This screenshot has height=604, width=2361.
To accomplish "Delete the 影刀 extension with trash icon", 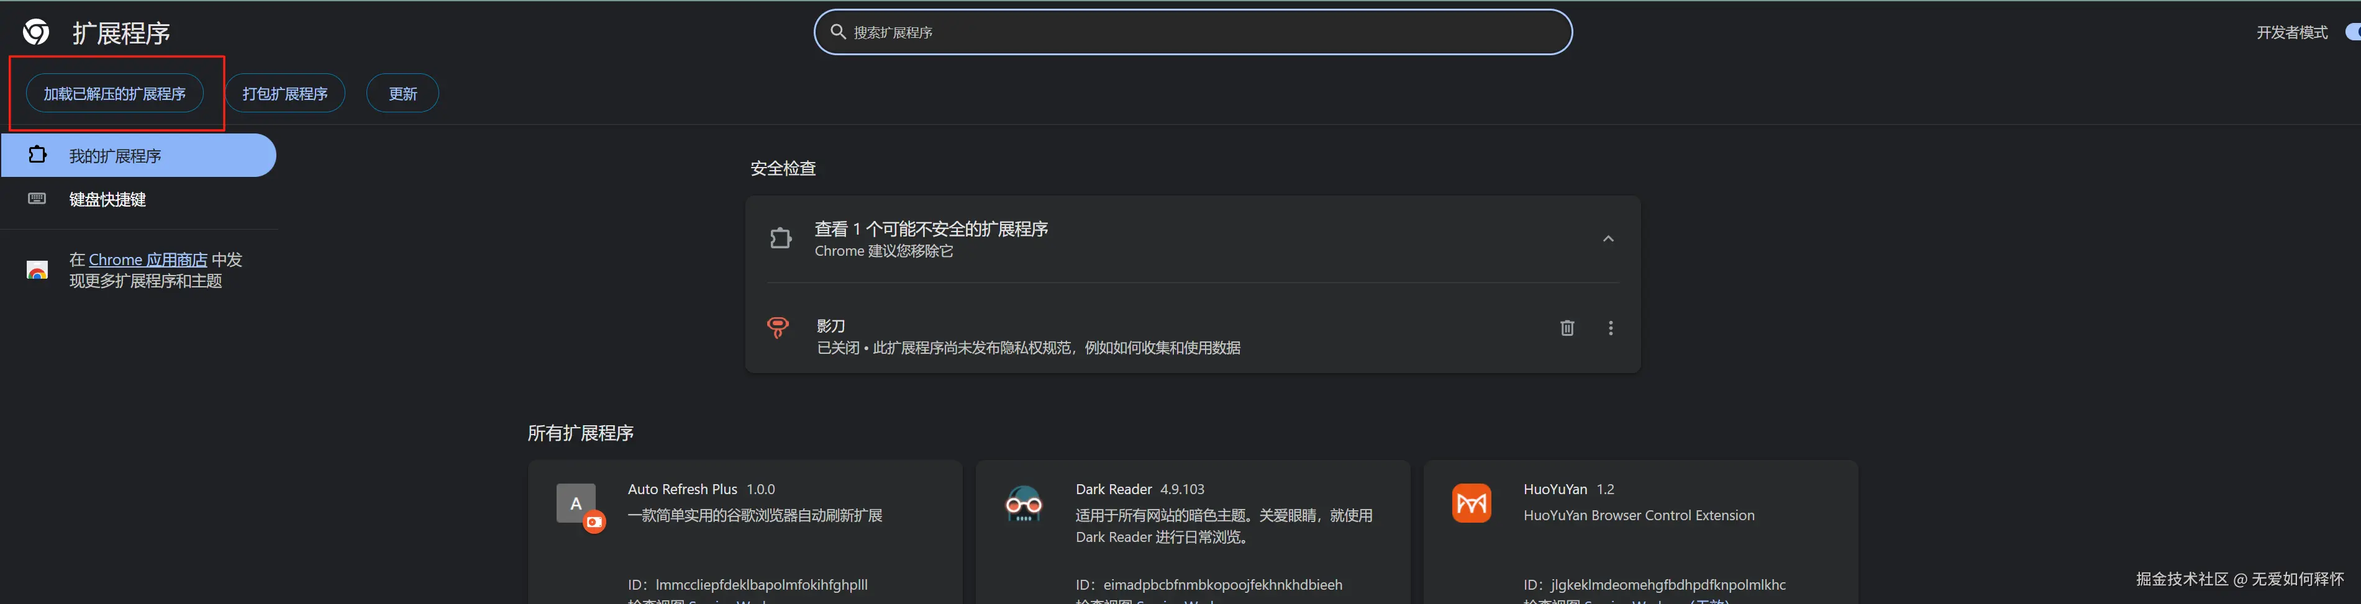I will tap(1567, 327).
